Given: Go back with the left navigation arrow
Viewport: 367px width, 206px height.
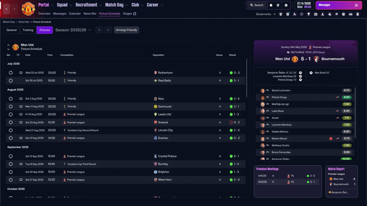Looking at the screenshot, I should pyautogui.click(x=7, y=9).
